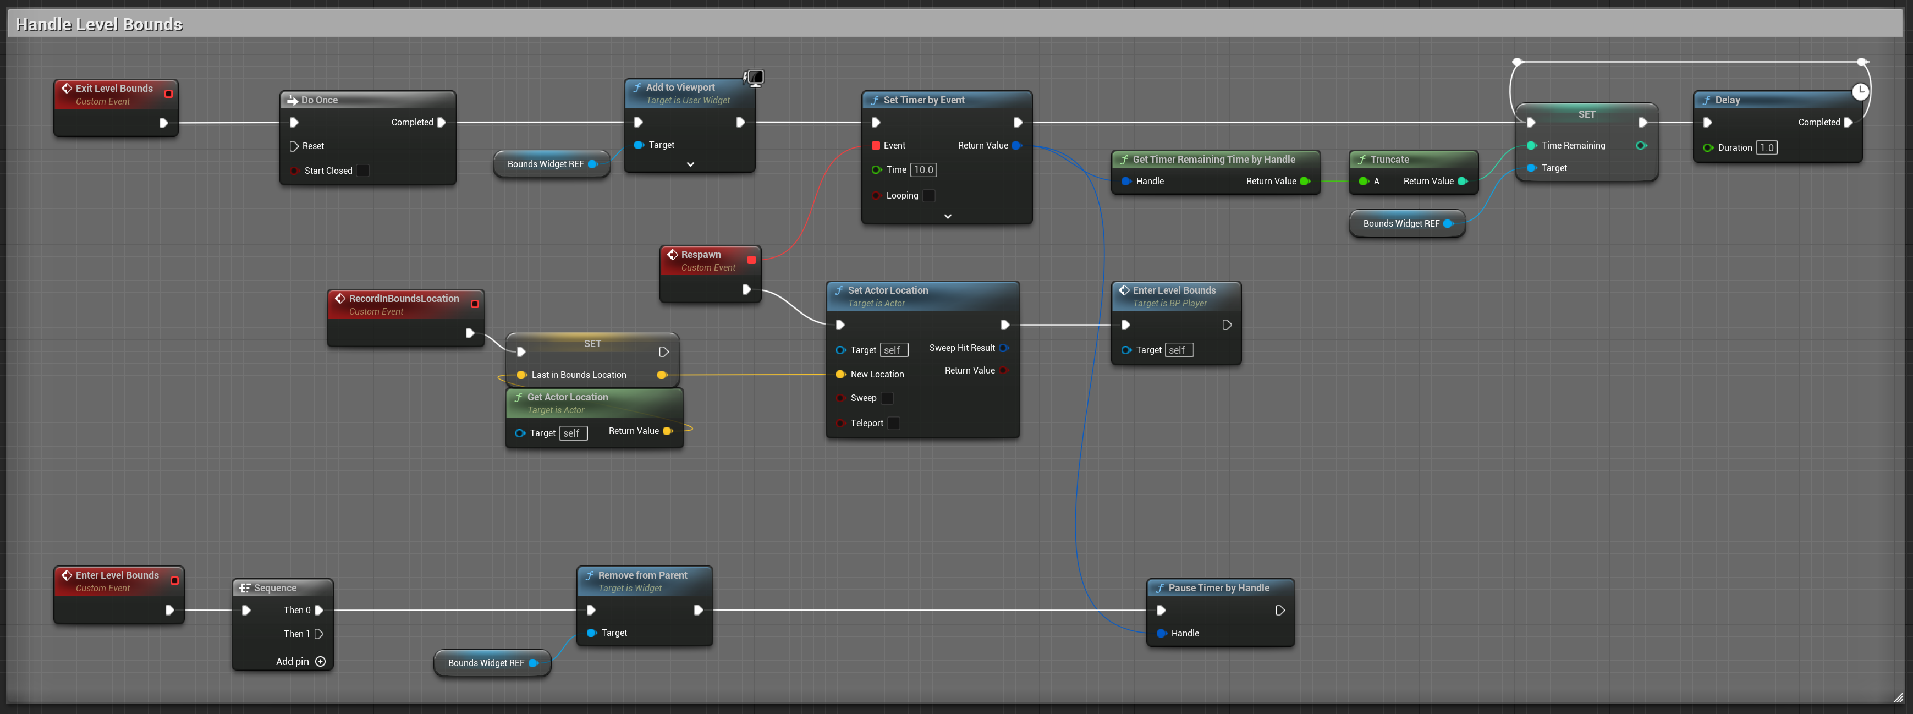
Task: Click the Last in Bounds Location SET node header
Action: click(x=592, y=344)
